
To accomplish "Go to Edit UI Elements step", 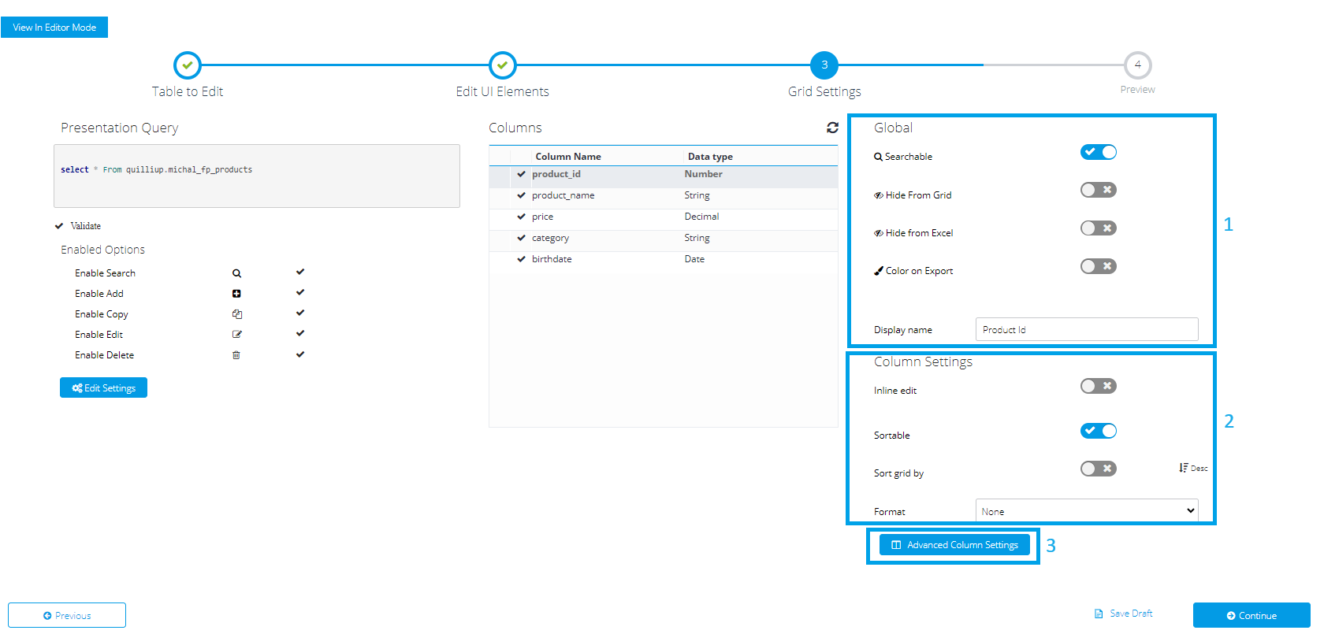I will tap(503, 65).
